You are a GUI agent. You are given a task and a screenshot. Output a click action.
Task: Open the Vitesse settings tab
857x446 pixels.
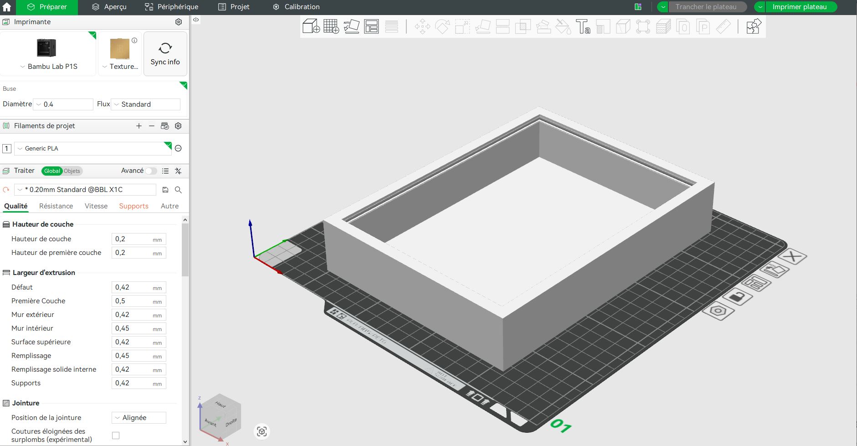[x=96, y=206]
